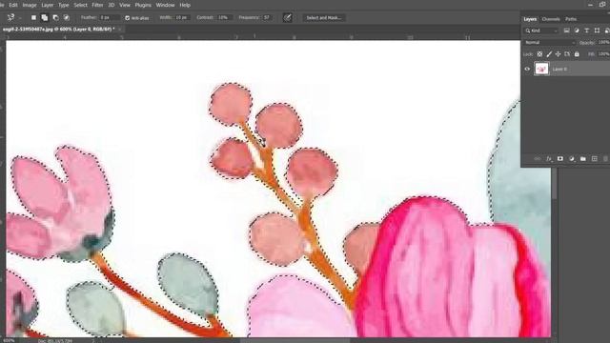Open the layer style fx menu
Image resolution: width=610 pixels, height=343 pixels.
pyautogui.click(x=549, y=159)
